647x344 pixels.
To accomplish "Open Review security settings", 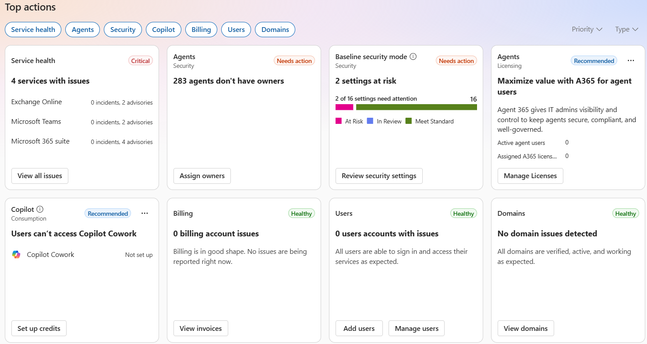I will click(x=379, y=176).
